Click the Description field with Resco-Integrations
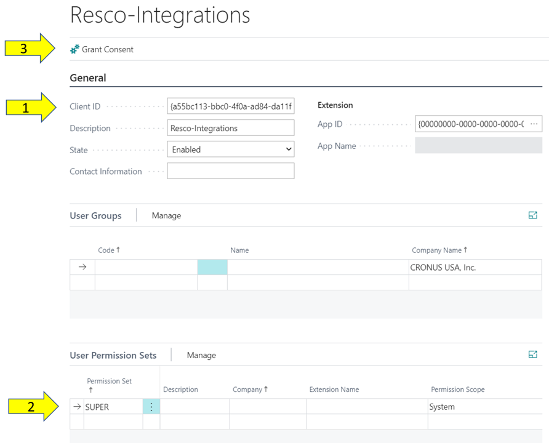This screenshot has height=443, width=549. coord(231,128)
